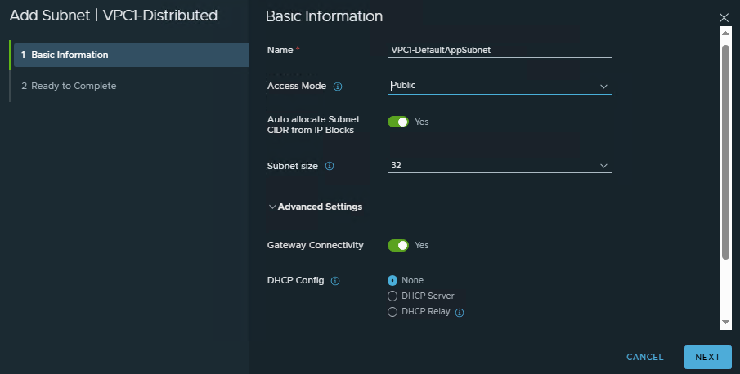740x374 pixels.
Task: Collapse the Advanced Settings section
Action: [315, 207]
